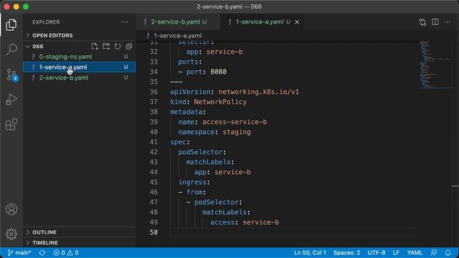The height and width of the screenshot is (258, 459).
Task: Click the synchronize changes icon in status bar
Action: pyautogui.click(x=42, y=253)
